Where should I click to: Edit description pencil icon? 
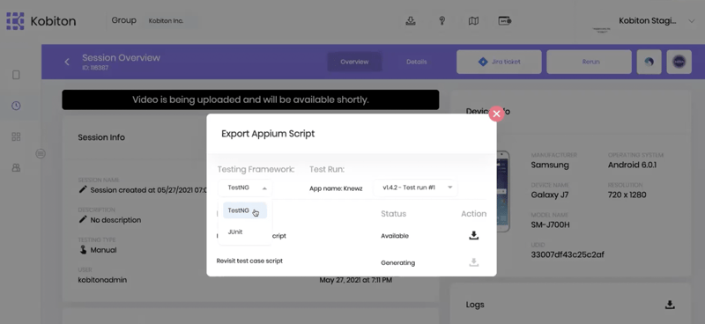82,219
